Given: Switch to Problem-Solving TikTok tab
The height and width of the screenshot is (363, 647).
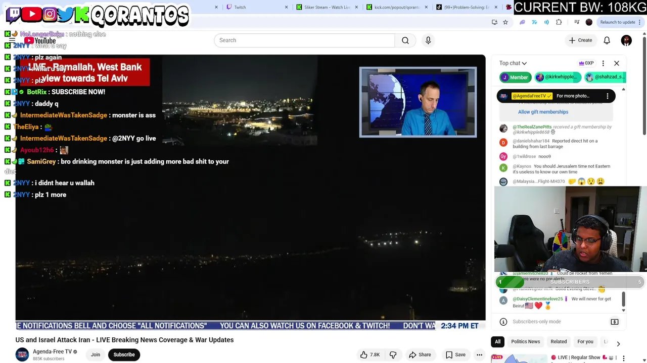Looking at the screenshot, I should tap(466, 7).
